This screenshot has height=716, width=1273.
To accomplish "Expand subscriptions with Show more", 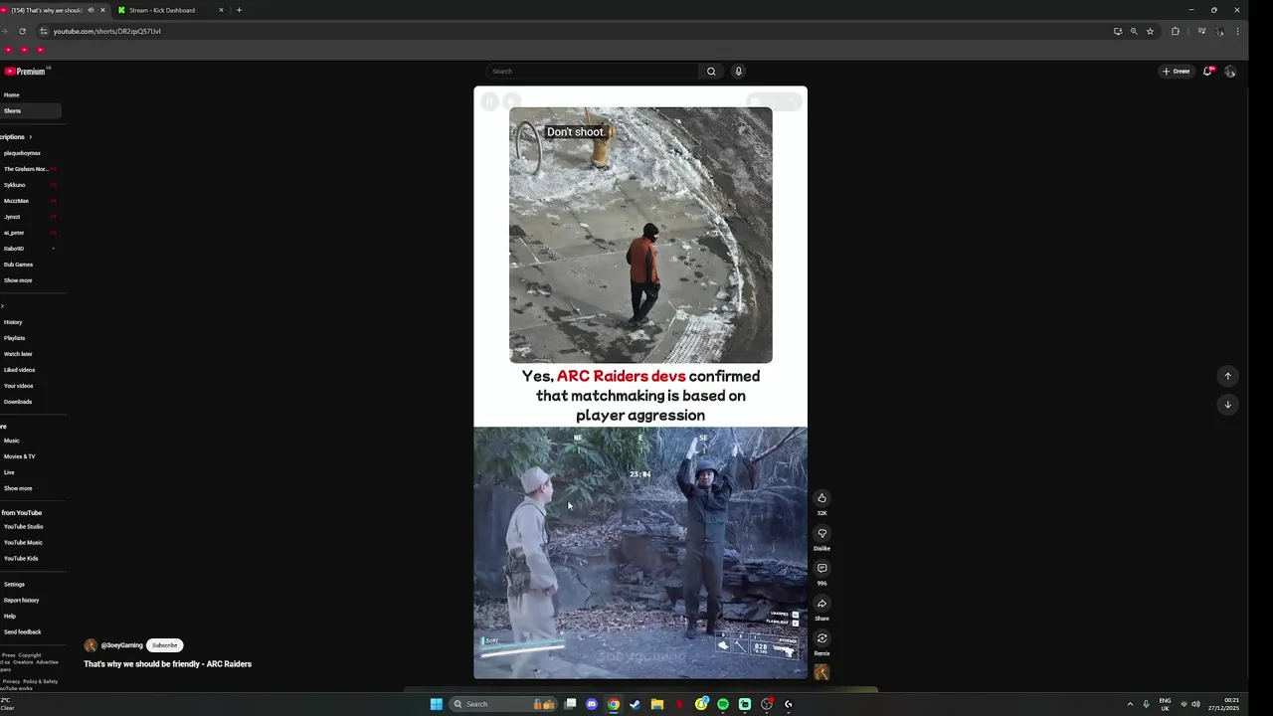I will (x=18, y=280).
